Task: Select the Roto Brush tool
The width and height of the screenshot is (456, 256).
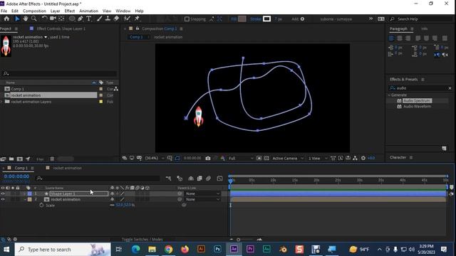Action: point(127,19)
